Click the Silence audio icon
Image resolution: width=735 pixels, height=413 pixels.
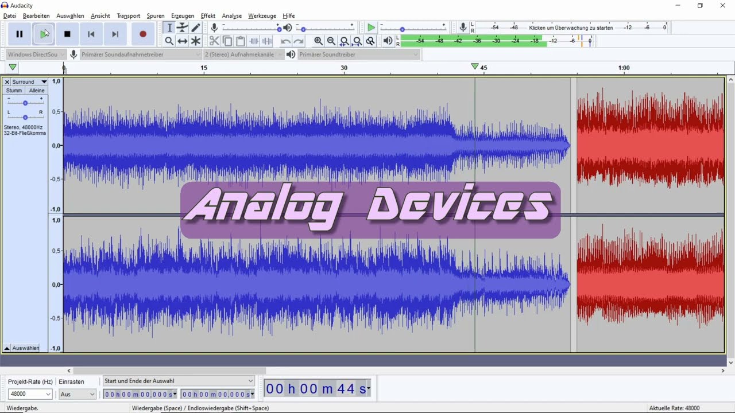point(267,41)
